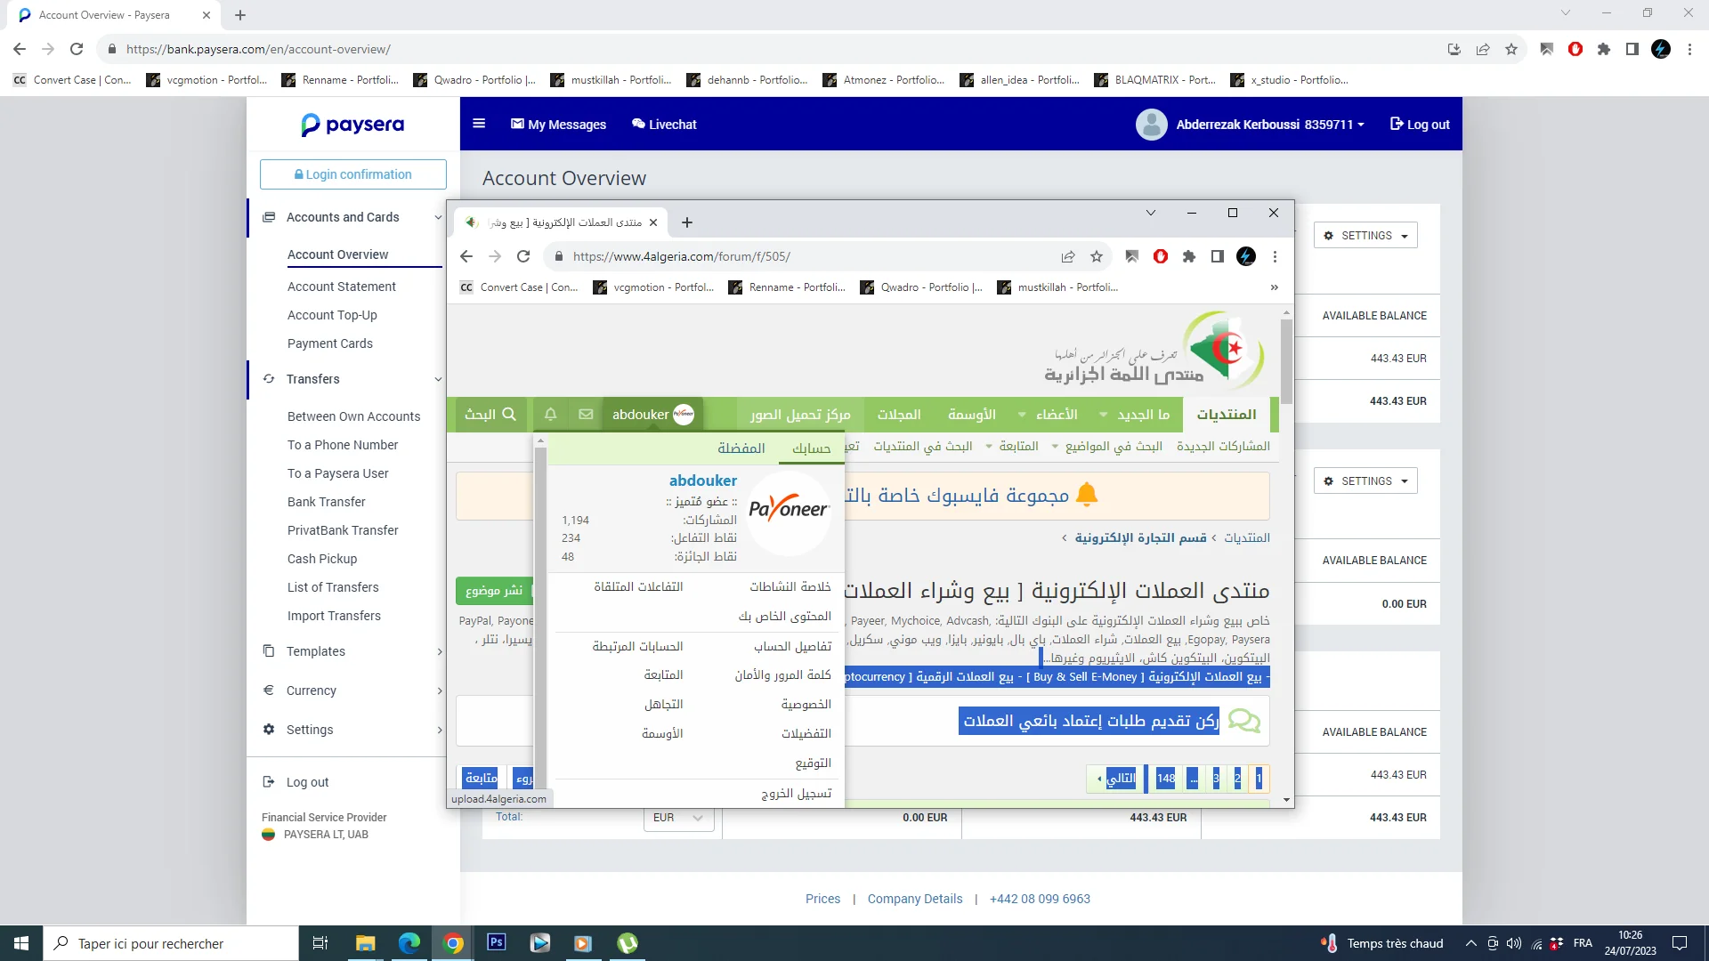This screenshot has height=961, width=1709.
Task: Open Account Statement in sidebar
Action: click(x=342, y=287)
